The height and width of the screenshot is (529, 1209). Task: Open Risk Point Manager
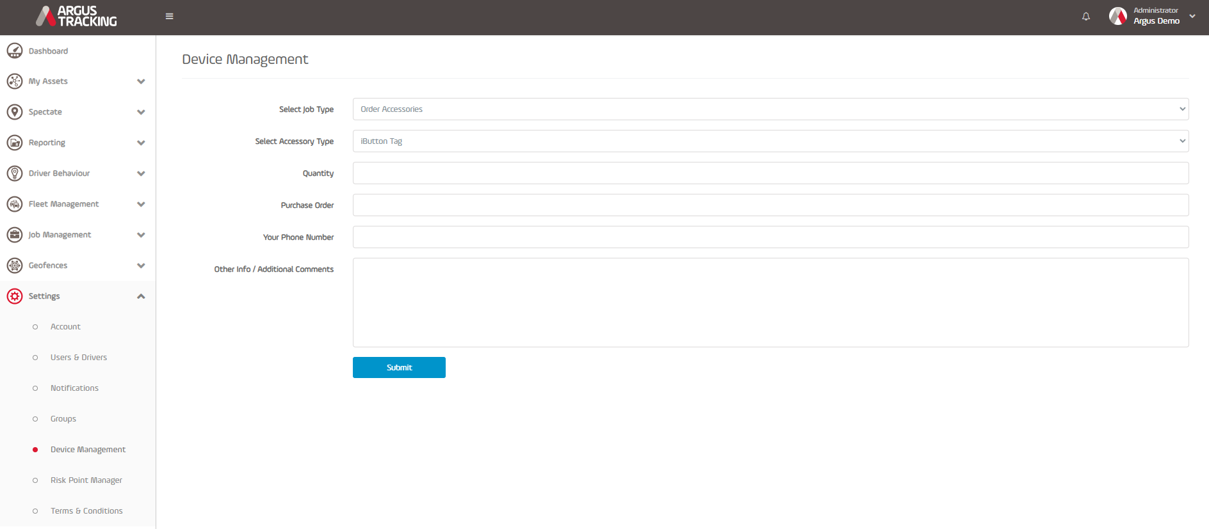coord(86,480)
